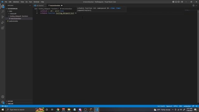Collapse the data folder

tap(19, 11)
